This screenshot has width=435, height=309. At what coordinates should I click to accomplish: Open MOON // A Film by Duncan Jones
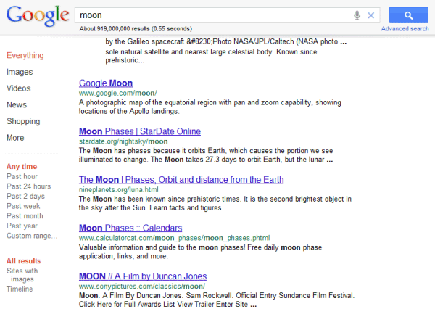pyautogui.click(x=143, y=276)
